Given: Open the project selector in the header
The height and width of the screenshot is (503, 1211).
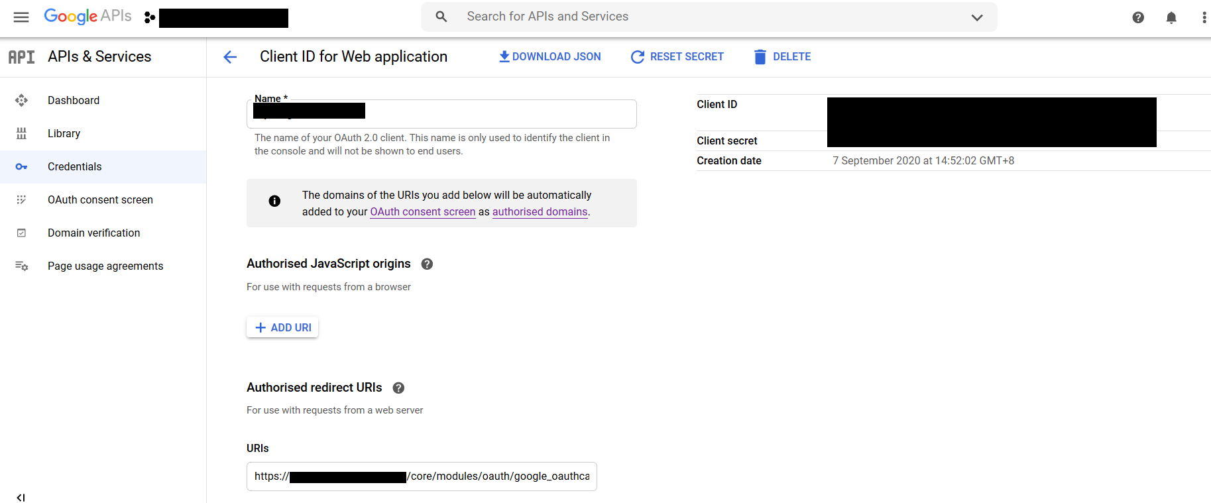Looking at the screenshot, I should tap(217, 18).
